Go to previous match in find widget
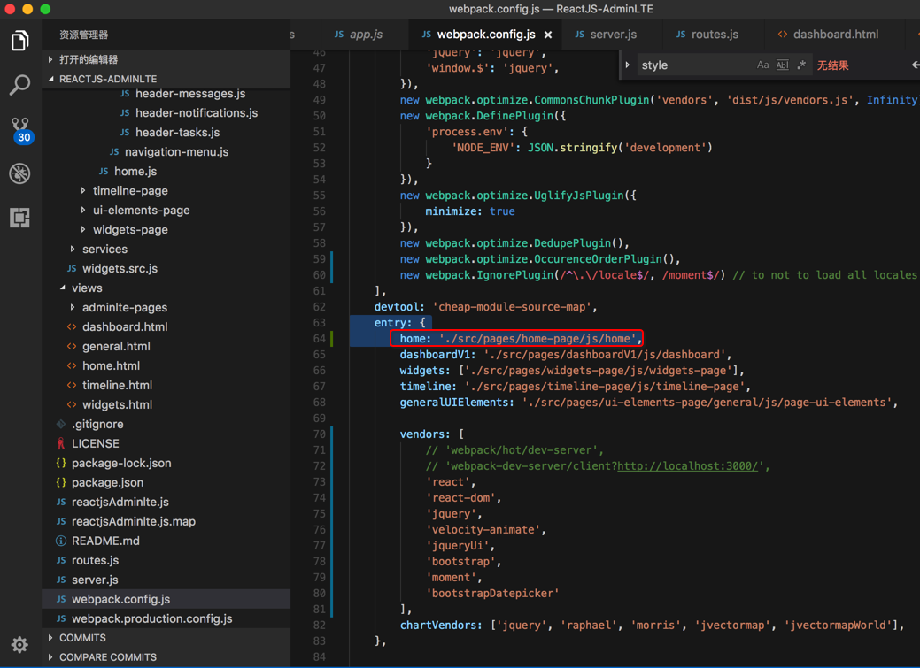Viewport: 920px width, 668px height. pos(915,65)
